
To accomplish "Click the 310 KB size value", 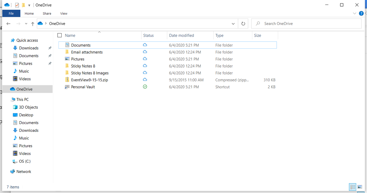I will point(270,80).
